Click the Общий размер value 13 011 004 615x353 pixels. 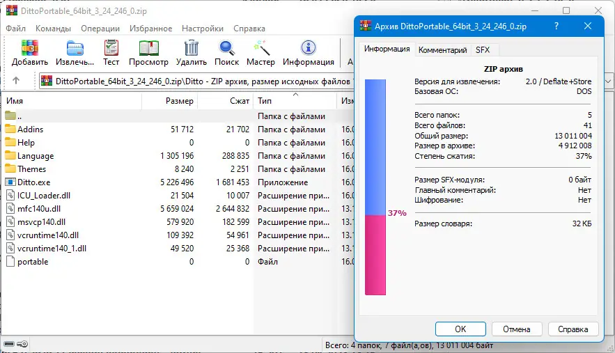coord(573,136)
